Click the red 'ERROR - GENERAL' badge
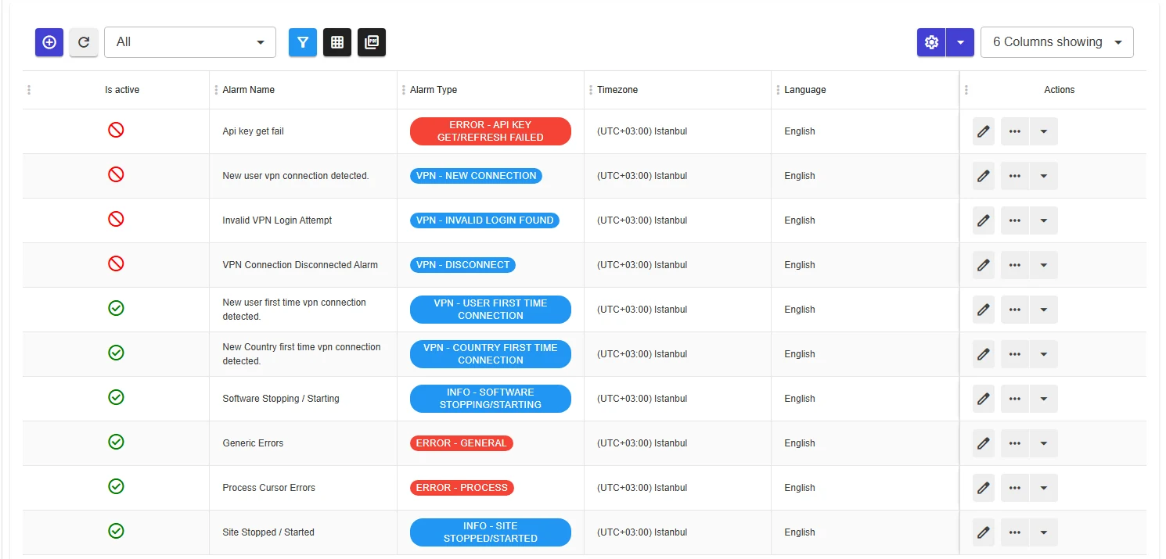Viewport: 1166px width, 559px height. pyautogui.click(x=462, y=443)
